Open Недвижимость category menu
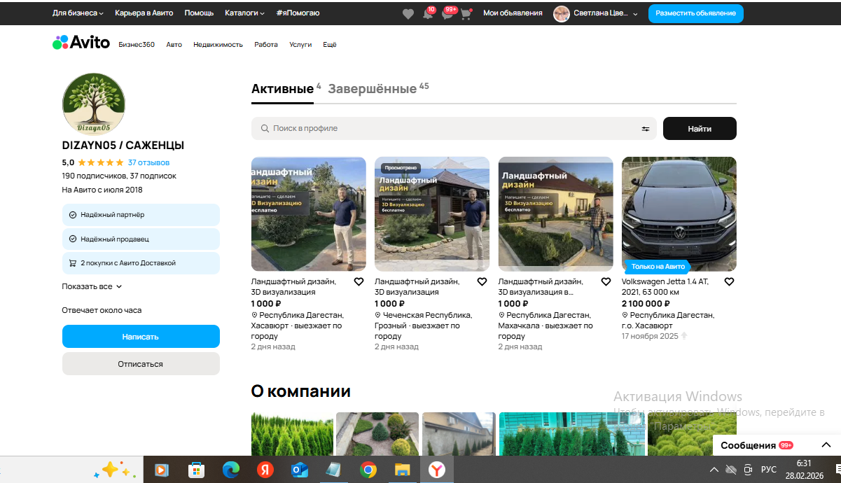Viewport: 841px width, 483px height. click(x=218, y=45)
